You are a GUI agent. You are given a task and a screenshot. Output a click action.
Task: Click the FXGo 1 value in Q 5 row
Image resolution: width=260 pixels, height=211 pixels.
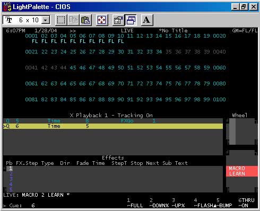click(138, 121)
